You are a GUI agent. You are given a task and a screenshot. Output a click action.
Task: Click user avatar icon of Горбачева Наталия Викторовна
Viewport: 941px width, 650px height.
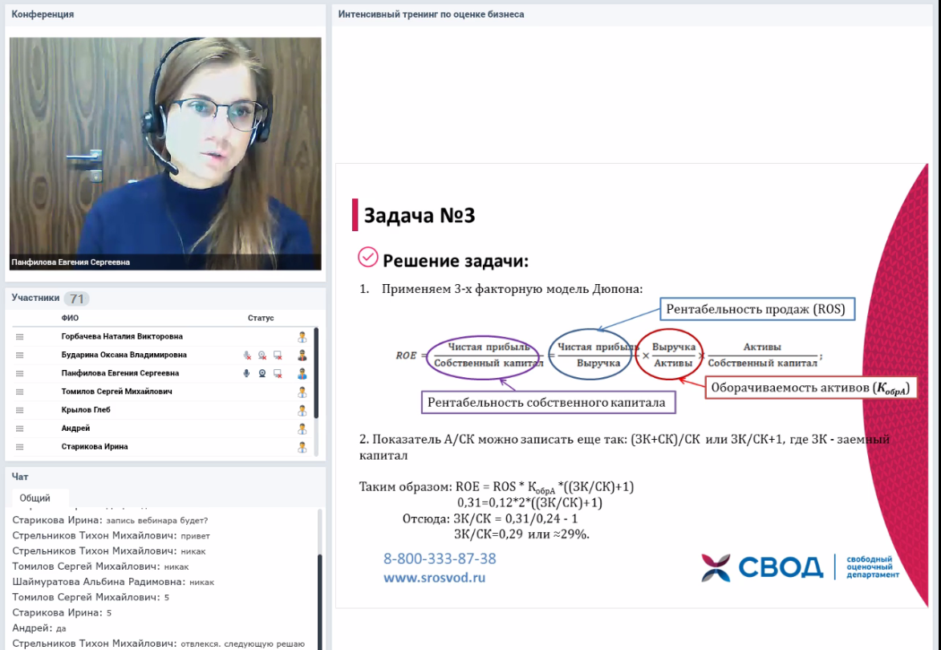(302, 337)
